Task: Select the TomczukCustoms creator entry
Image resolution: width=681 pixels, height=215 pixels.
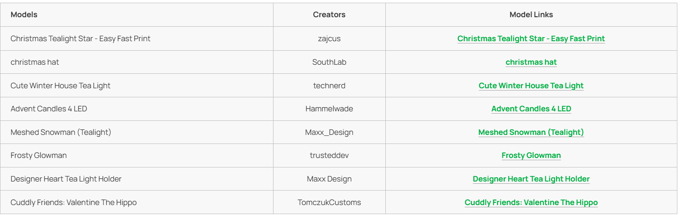Action: (x=329, y=202)
